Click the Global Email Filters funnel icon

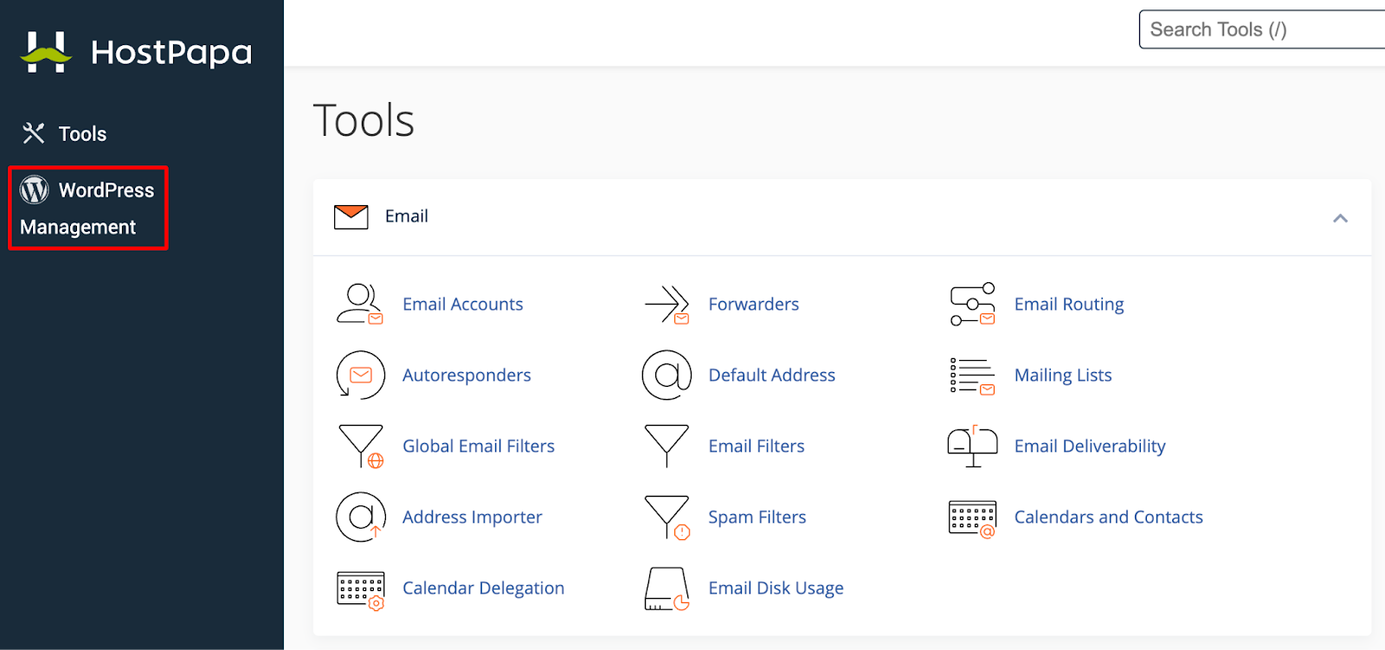click(x=361, y=446)
